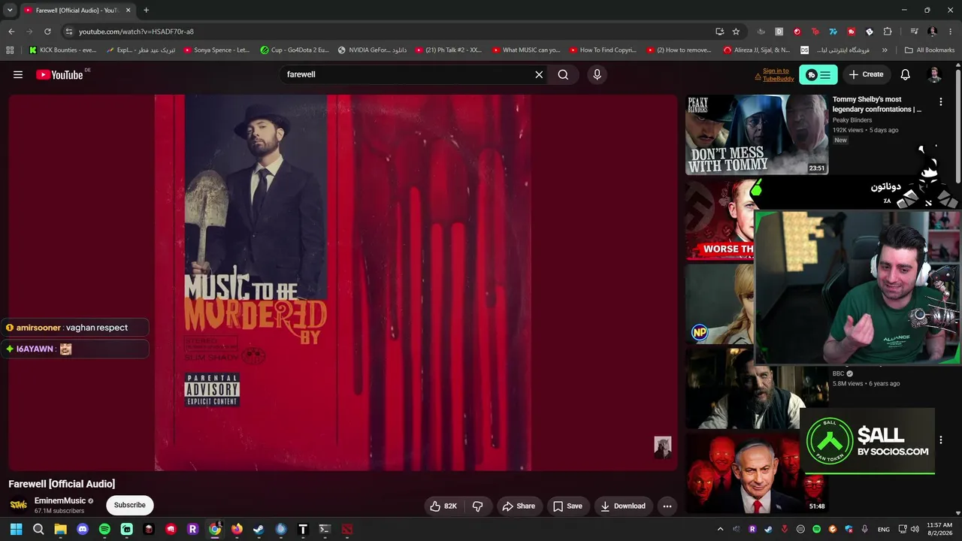Follow the Sign in to TubeBuddy link
The width and height of the screenshot is (962, 541).
pyautogui.click(x=776, y=74)
